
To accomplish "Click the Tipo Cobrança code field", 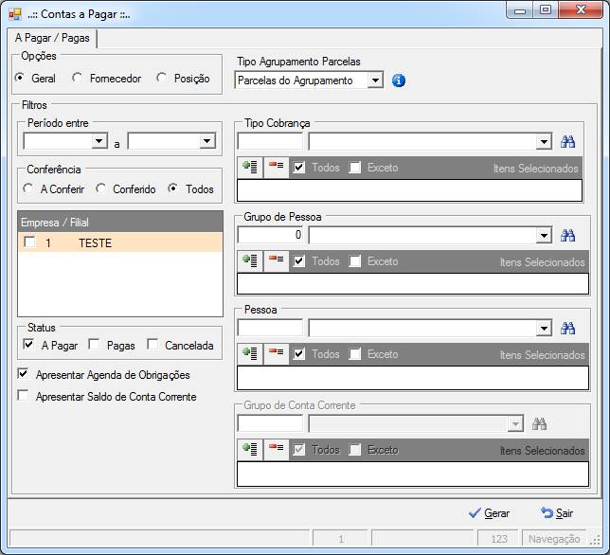I will 270,141.
